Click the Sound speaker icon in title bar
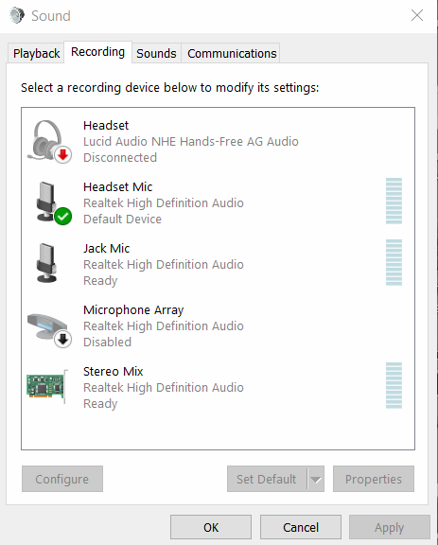The image size is (438, 545). 17,16
